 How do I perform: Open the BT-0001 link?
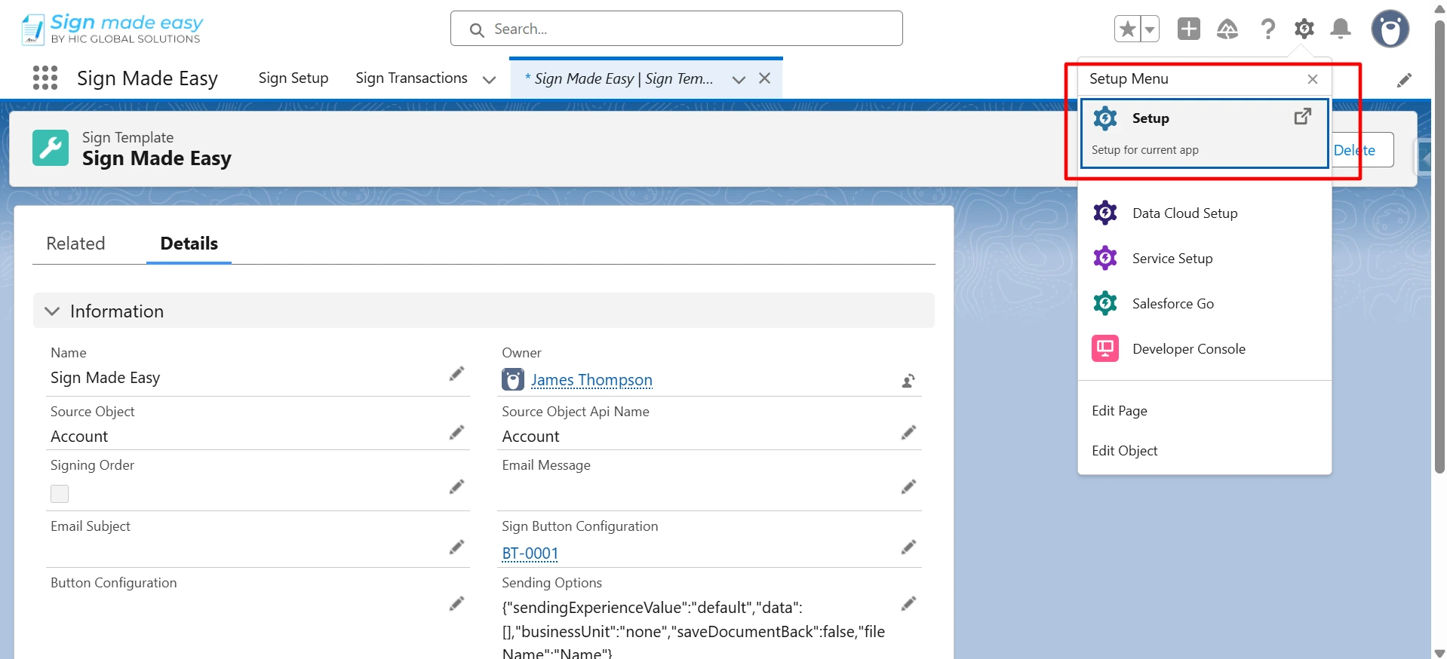(x=530, y=553)
